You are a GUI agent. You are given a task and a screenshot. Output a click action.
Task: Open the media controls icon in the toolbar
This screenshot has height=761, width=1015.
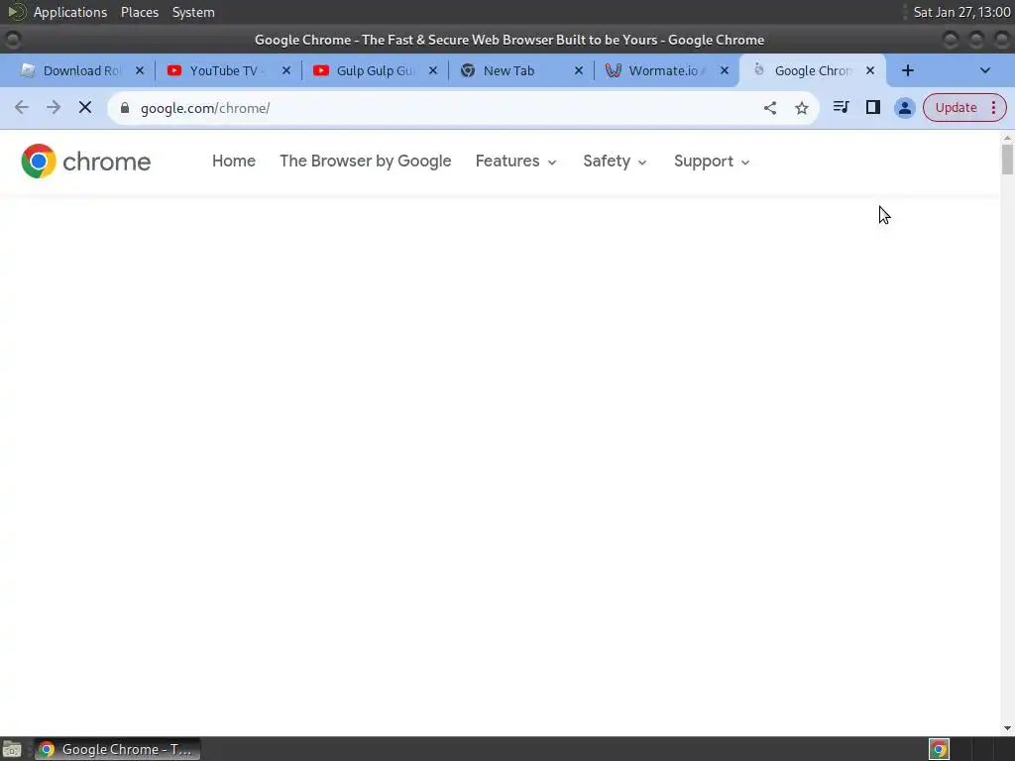pos(841,107)
